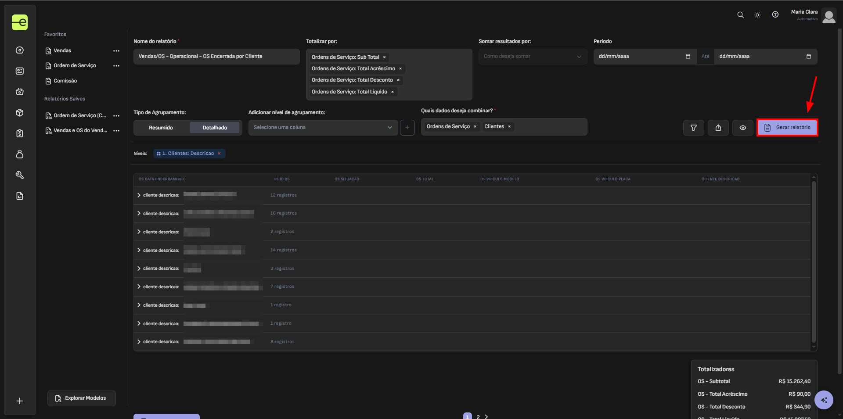This screenshot has height=419, width=843.
Task: Expand the first cliente descricao row
Action: [x=139, y=195]
